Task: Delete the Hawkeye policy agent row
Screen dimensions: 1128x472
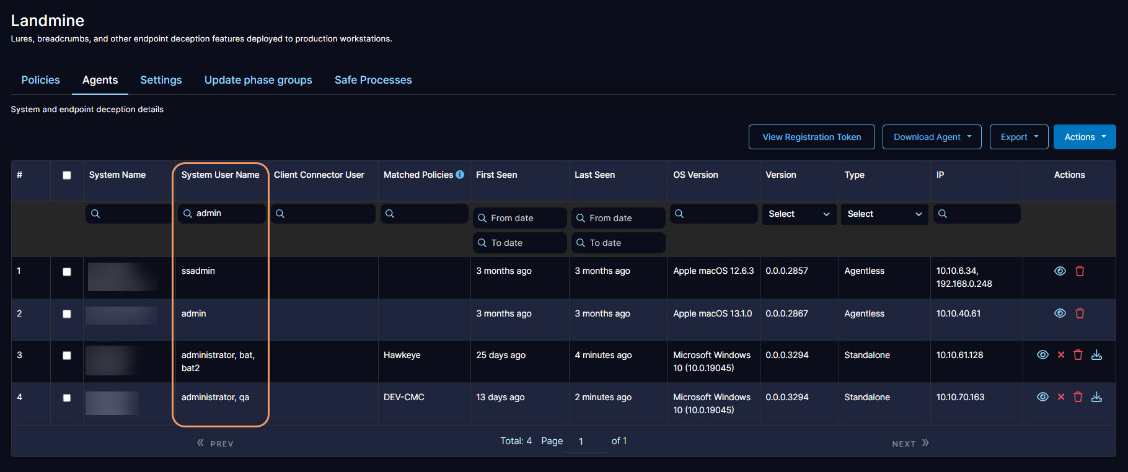Action: tap(1078, 355)
